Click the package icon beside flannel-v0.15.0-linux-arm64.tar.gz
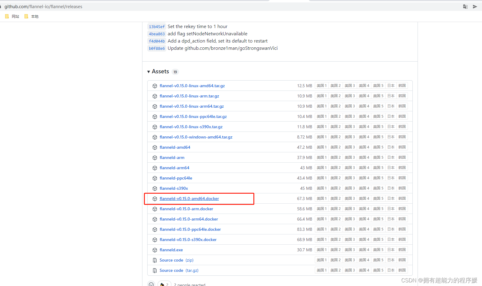Image resolution: width=482 pixels, height=286 pixels. 155,106
